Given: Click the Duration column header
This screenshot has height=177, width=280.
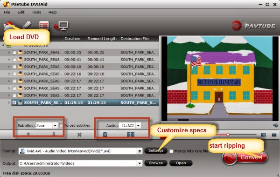Looking at the screenshot, I should pos(72,39).
